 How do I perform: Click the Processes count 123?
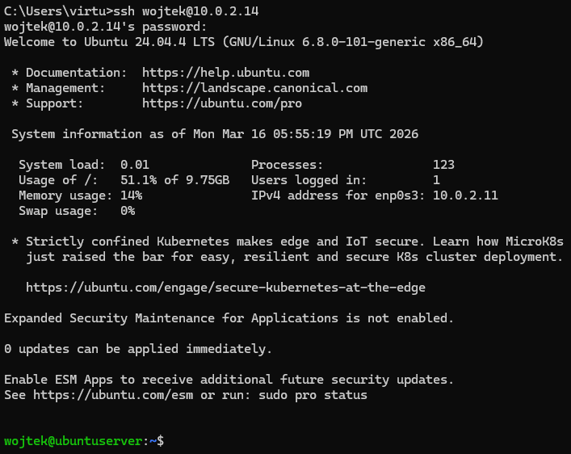(443, 165)
